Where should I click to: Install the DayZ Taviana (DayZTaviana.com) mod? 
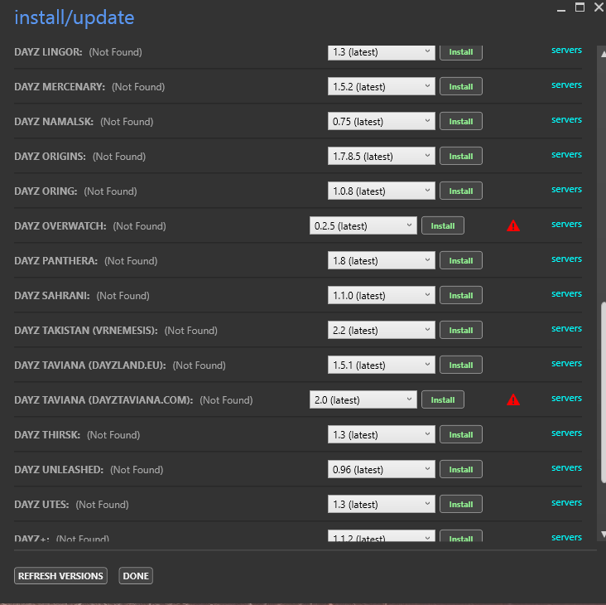coord(443,399)
